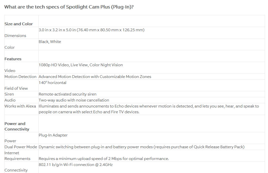Click the Dual Power Mode label
The image size is (268, 173).
(21, 147)
